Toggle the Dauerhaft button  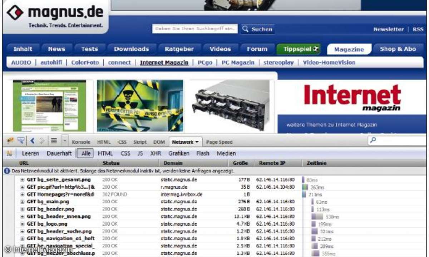(x=59, y=153)
